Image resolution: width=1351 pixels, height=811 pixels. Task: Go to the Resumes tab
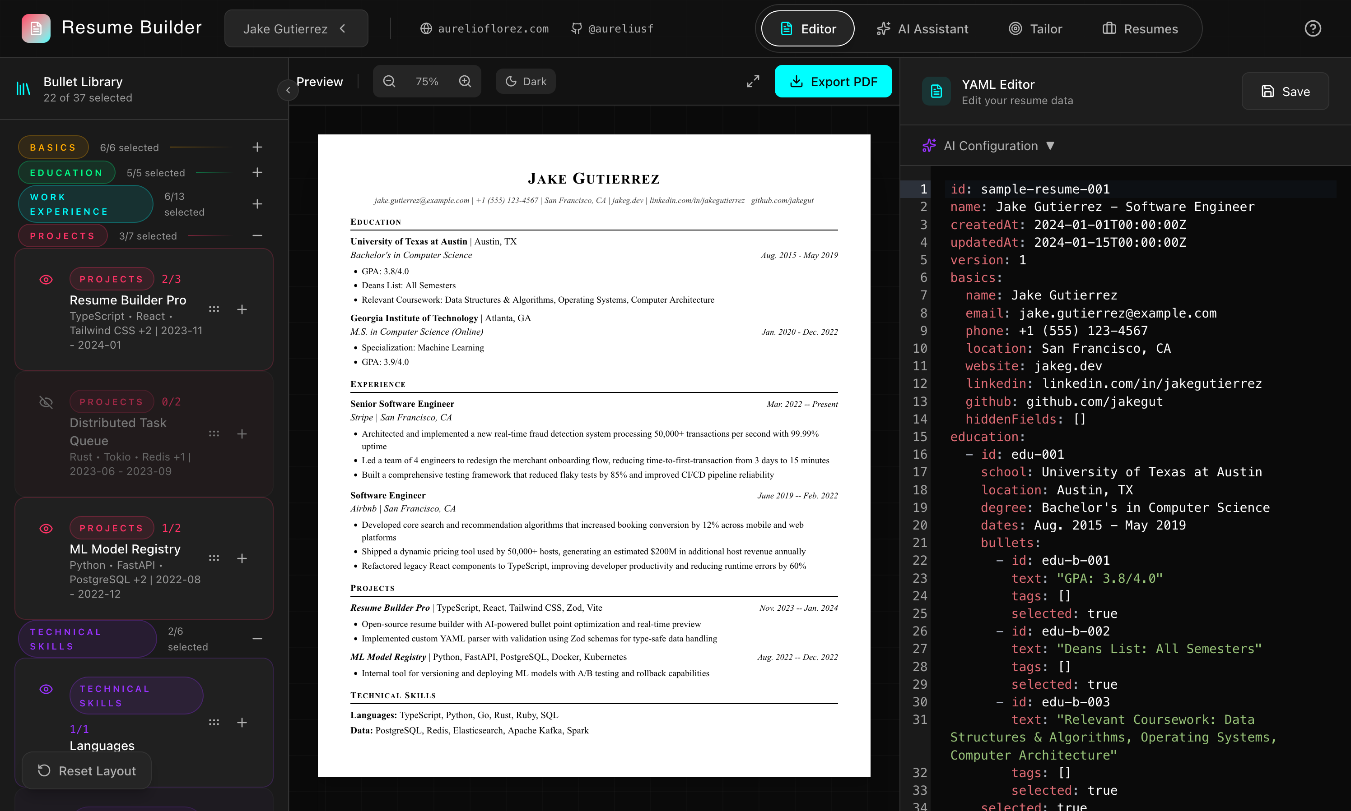1140,28
